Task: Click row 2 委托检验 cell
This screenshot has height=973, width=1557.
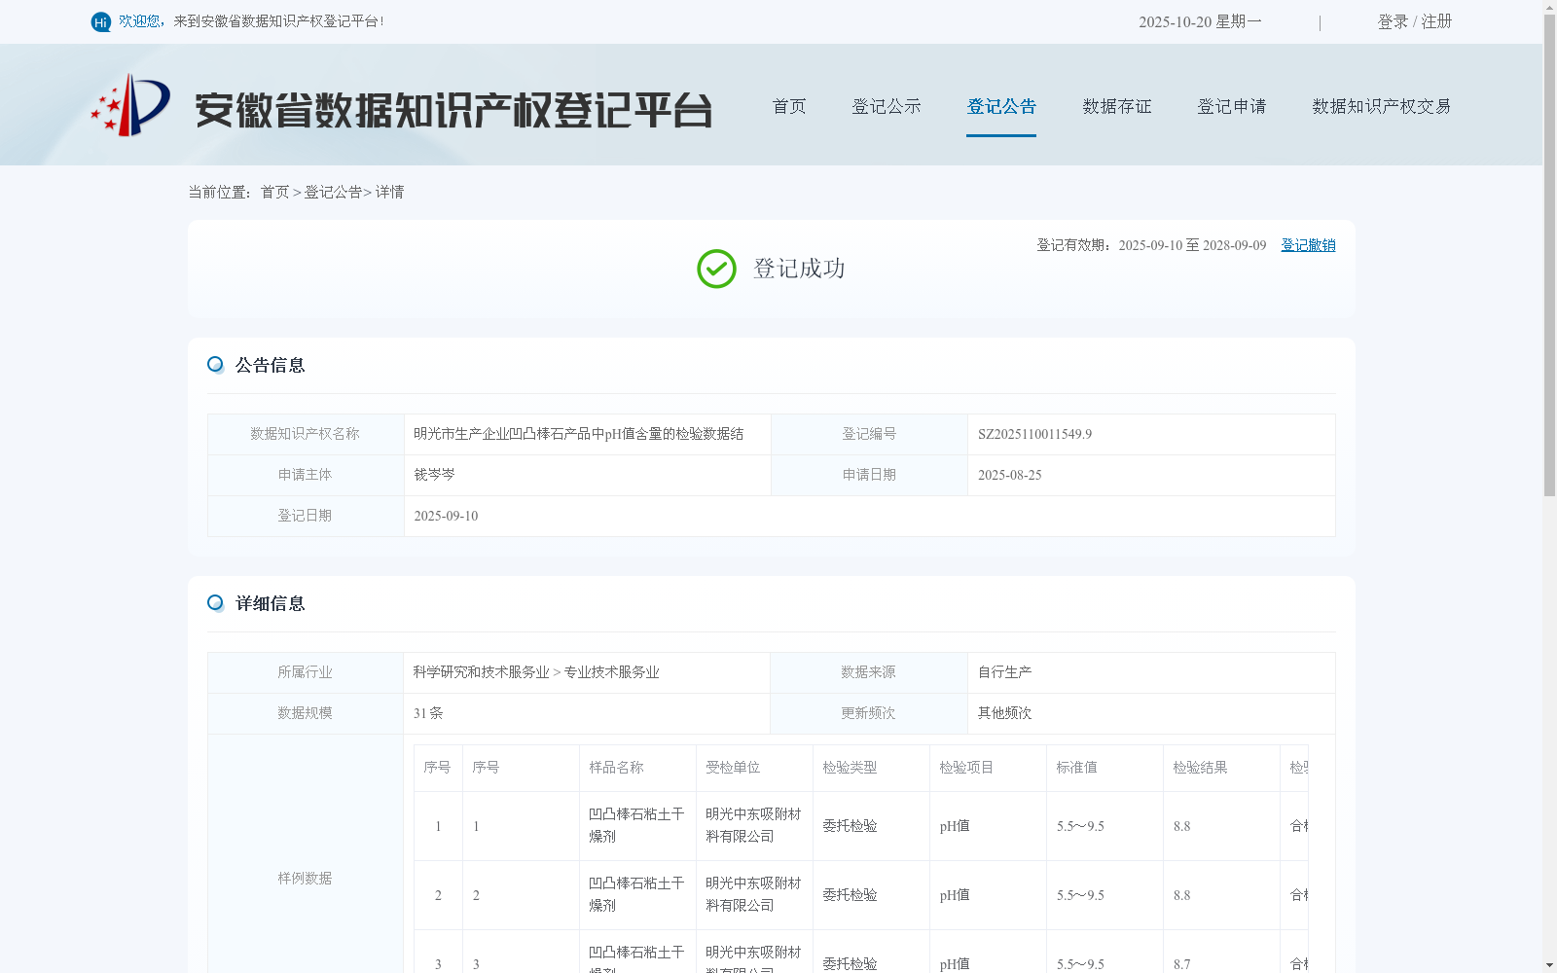Action: pyautogui.click(x=850, y=895)
